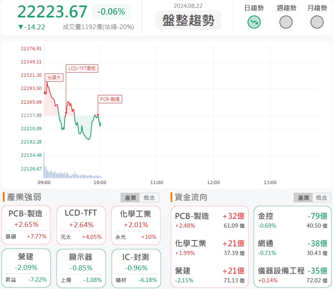This screenshot has height=289, width=333.
Task: Select the 產業 tab in 產業強弱 section
Action: pyautogui.click(x=130, y=198)
